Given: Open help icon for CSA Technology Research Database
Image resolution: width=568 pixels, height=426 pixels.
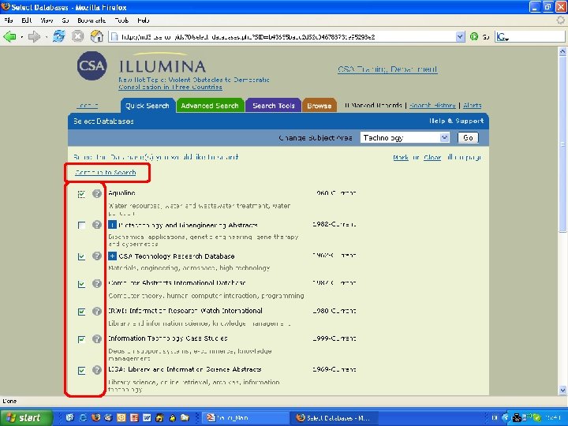Looking at the screenshot, I should (97, 256).
